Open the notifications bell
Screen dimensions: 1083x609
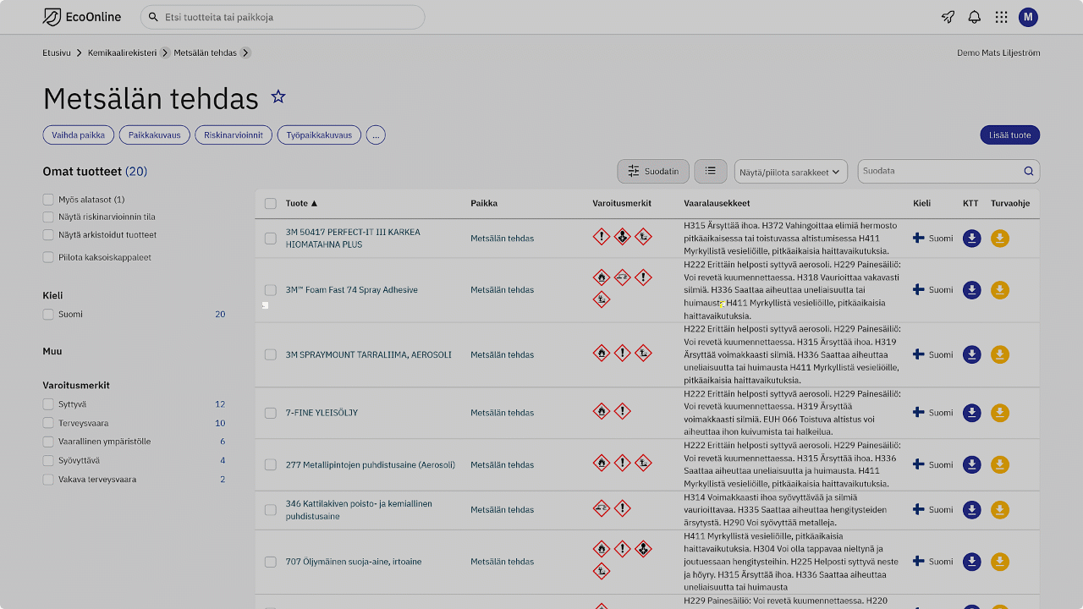[975, 17]
